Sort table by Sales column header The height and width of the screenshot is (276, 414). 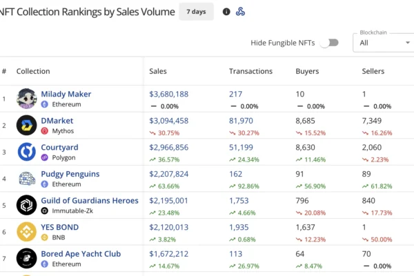point(158,71)
